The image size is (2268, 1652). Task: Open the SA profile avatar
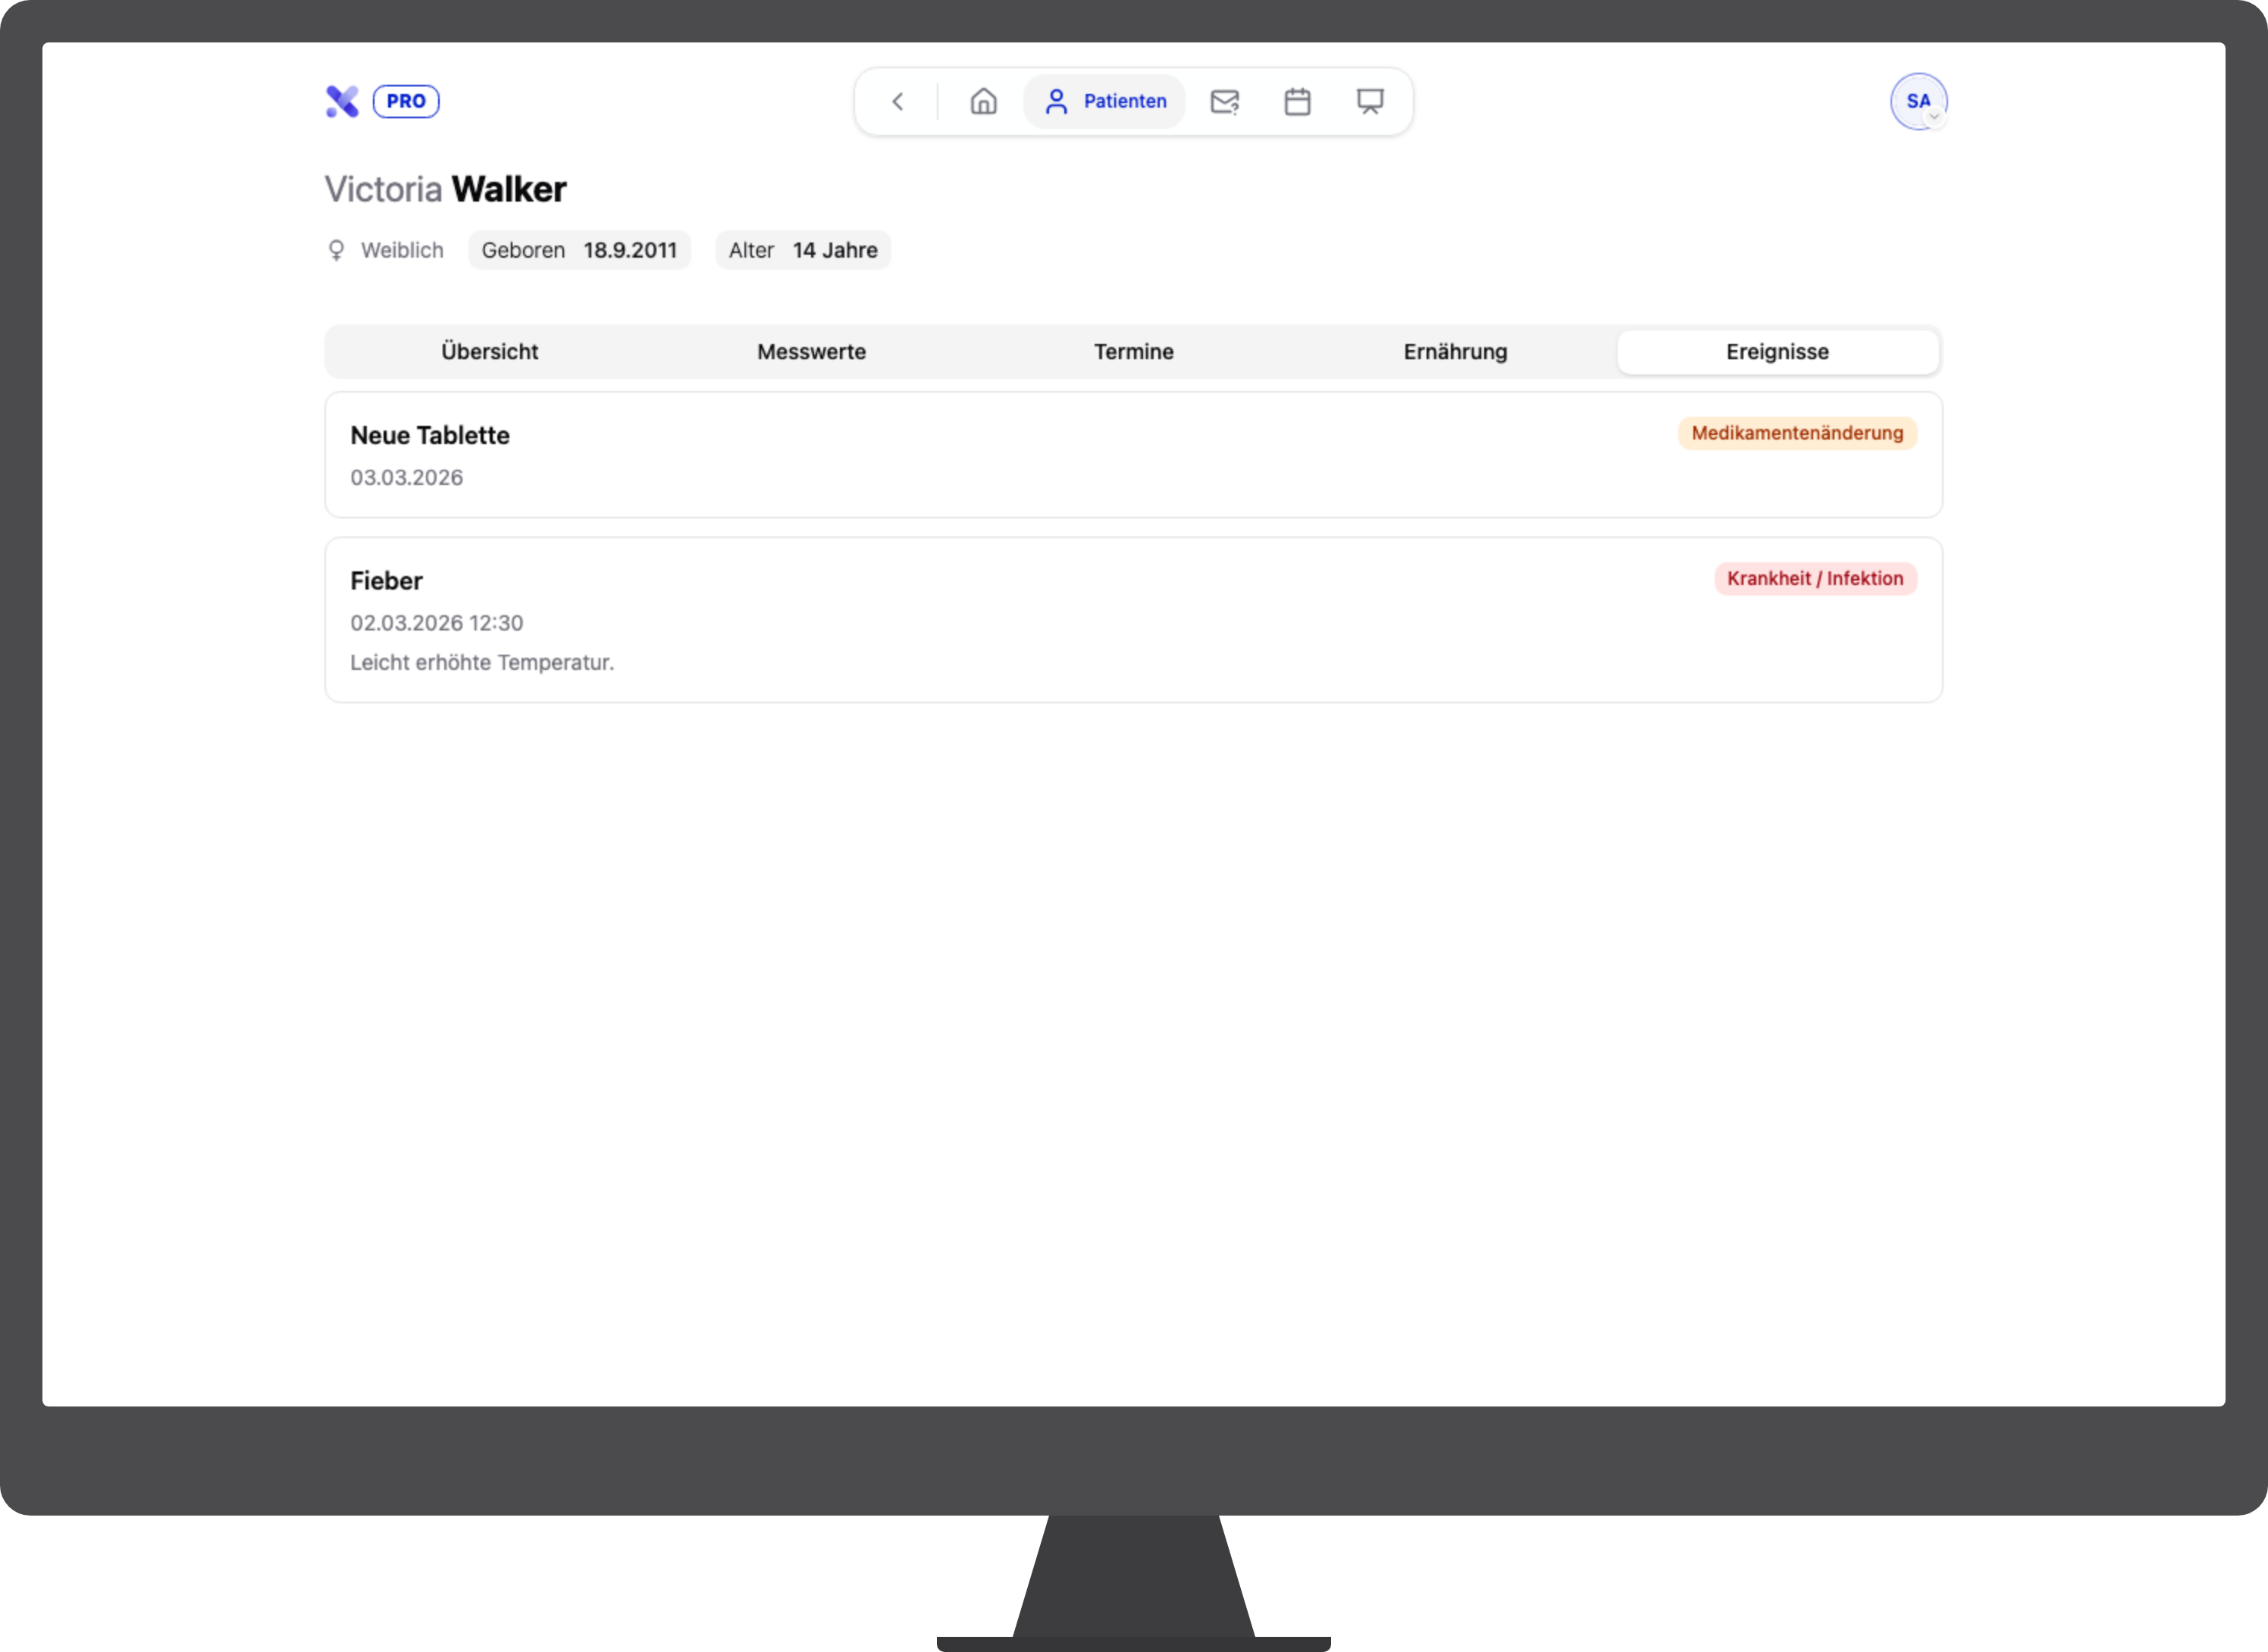1918,101
